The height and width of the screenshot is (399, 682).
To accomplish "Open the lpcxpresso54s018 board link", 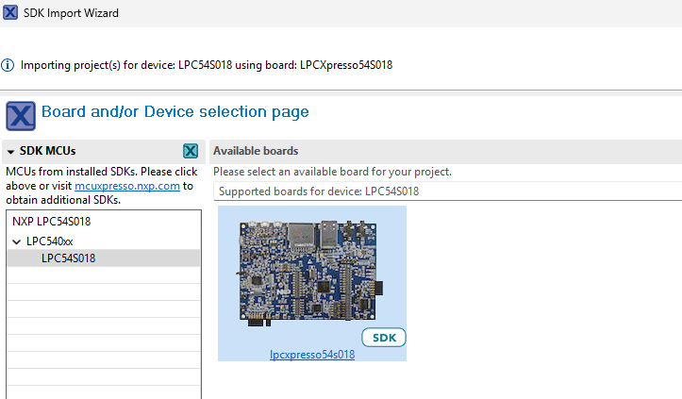I will 312,355.
